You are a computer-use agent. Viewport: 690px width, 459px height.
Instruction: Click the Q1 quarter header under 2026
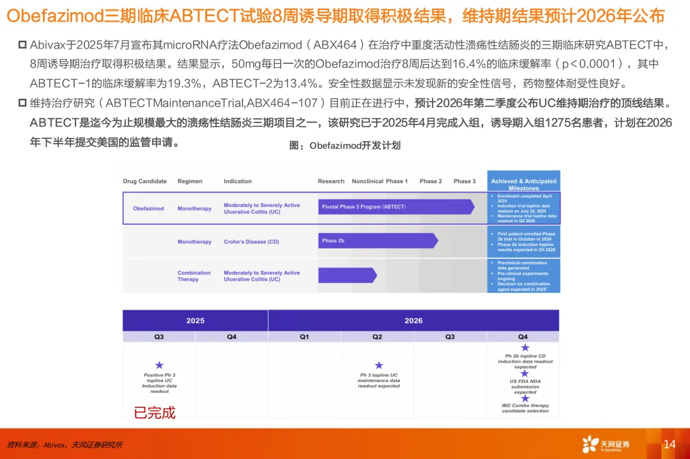305,337
